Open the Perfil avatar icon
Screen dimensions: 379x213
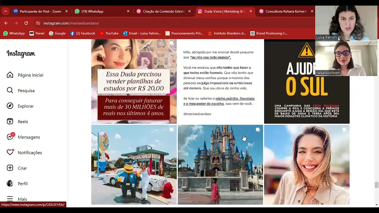point(10,183)
